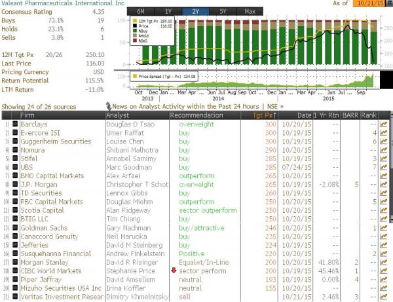The height and width of the screenshot is (302, 393).
Task: Select the 2Y chart range tab
Action: 195,12
